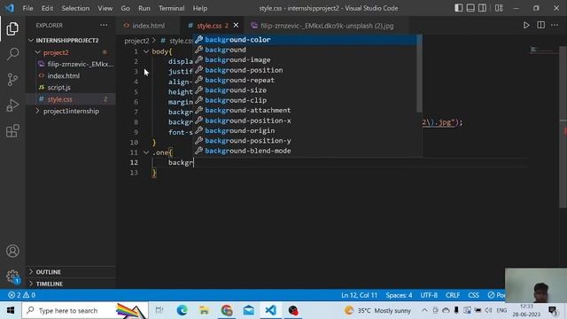This screenshot has width=567, height=319.
Task: Close the style.css tab
Action: click(237, 26)
